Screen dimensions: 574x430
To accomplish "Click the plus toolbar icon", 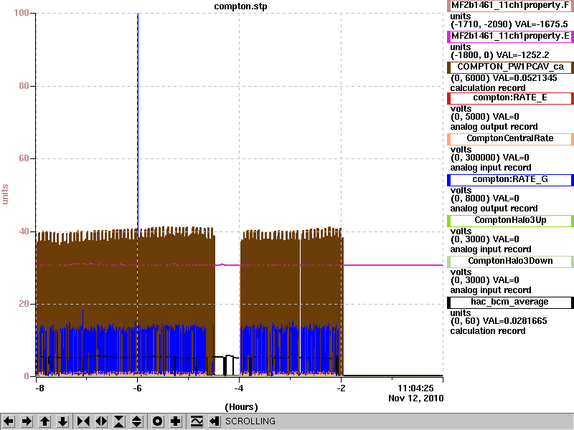I will pos(175,421).
